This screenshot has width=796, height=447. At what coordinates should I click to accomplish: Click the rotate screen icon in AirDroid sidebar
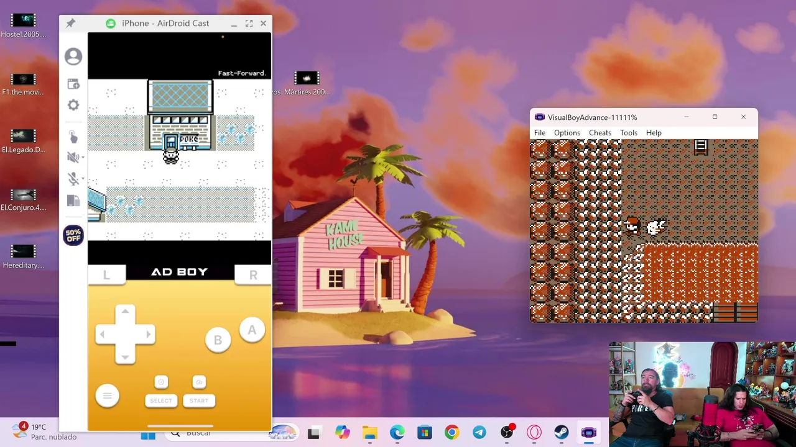coord(73,201)
